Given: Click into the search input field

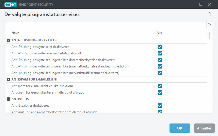Looking at the screenshot, I should (x=106, y=25).
